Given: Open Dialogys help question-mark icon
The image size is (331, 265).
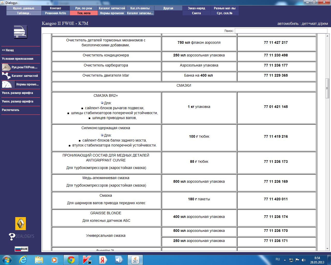Looking at the screenshot, I should point(12,237).
